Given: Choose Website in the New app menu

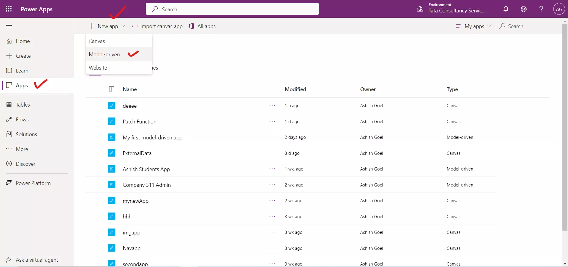Looking at the screenshot, I should point(98,67).
